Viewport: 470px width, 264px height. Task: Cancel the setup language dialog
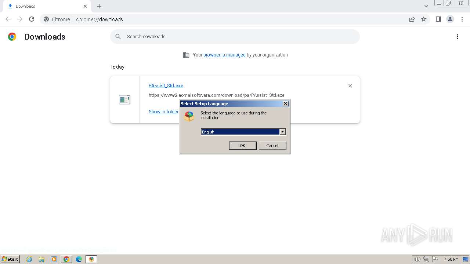(x=272, y=146)
